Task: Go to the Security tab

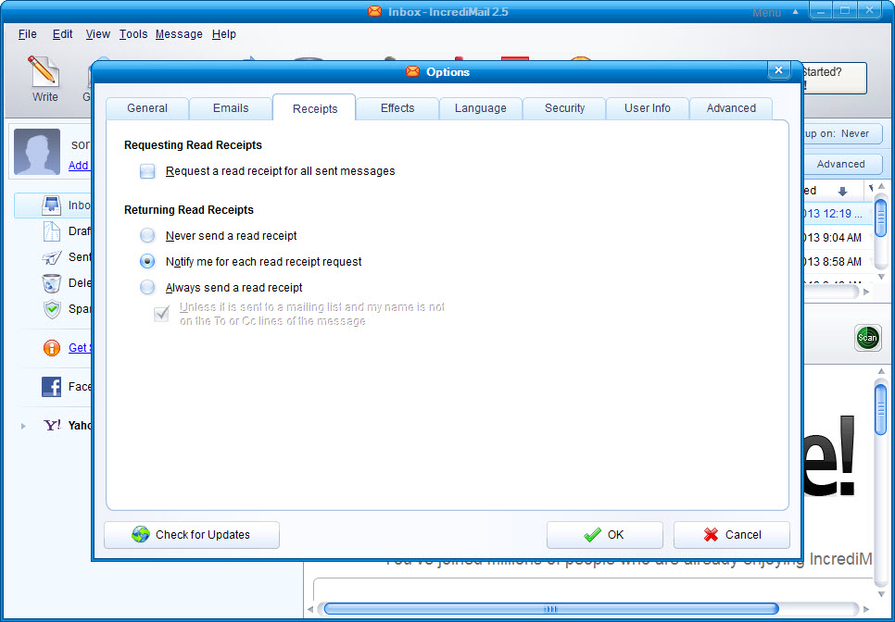Action: (x=564, y=108)
